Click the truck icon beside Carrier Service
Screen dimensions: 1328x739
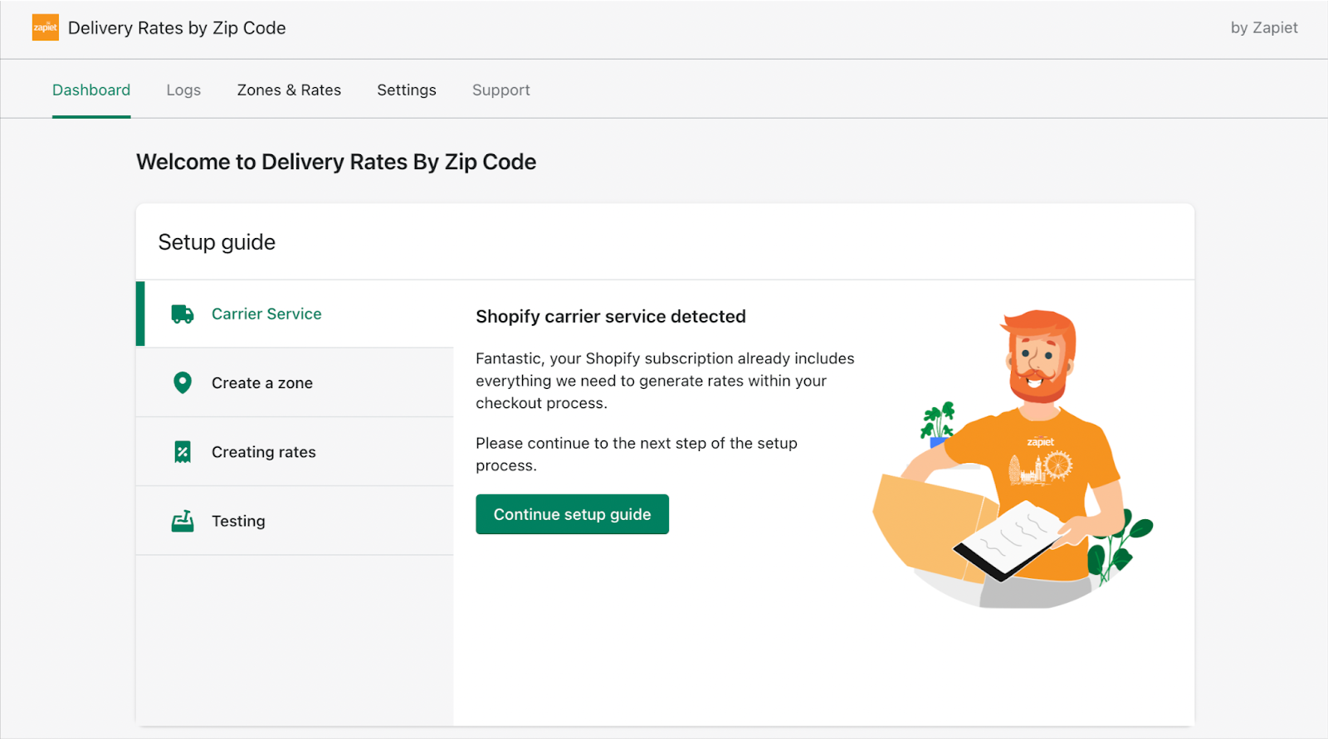click(183, 314)
